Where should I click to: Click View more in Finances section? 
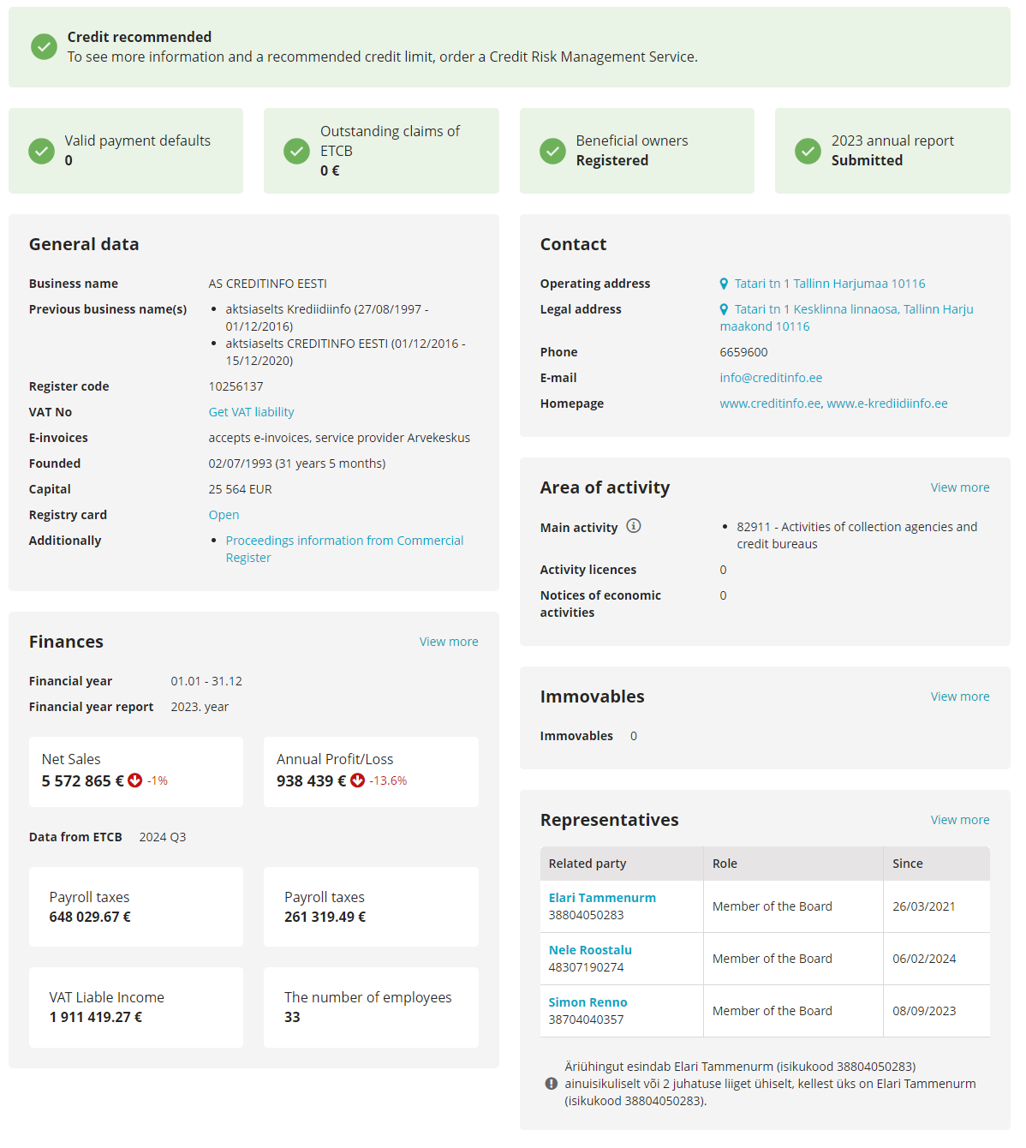coord(448,641)
